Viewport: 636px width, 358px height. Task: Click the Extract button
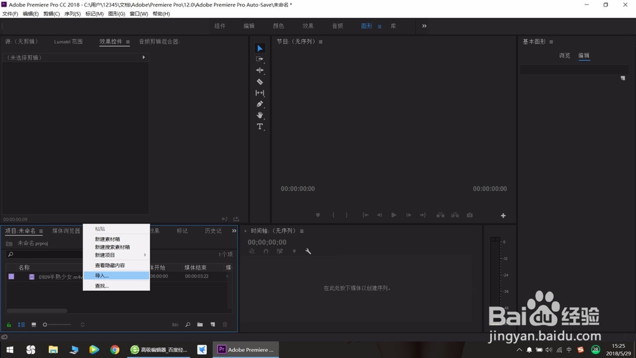(x=455, y=216)
